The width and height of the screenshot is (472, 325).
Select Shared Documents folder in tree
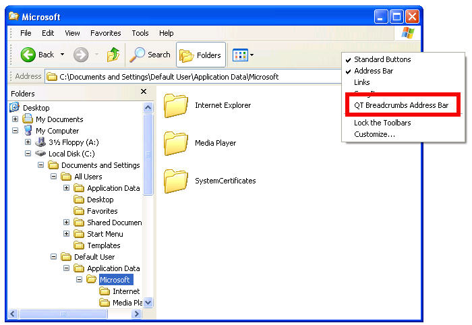[115, 223]
